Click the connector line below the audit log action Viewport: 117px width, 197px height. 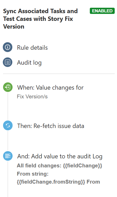[8, 179]
